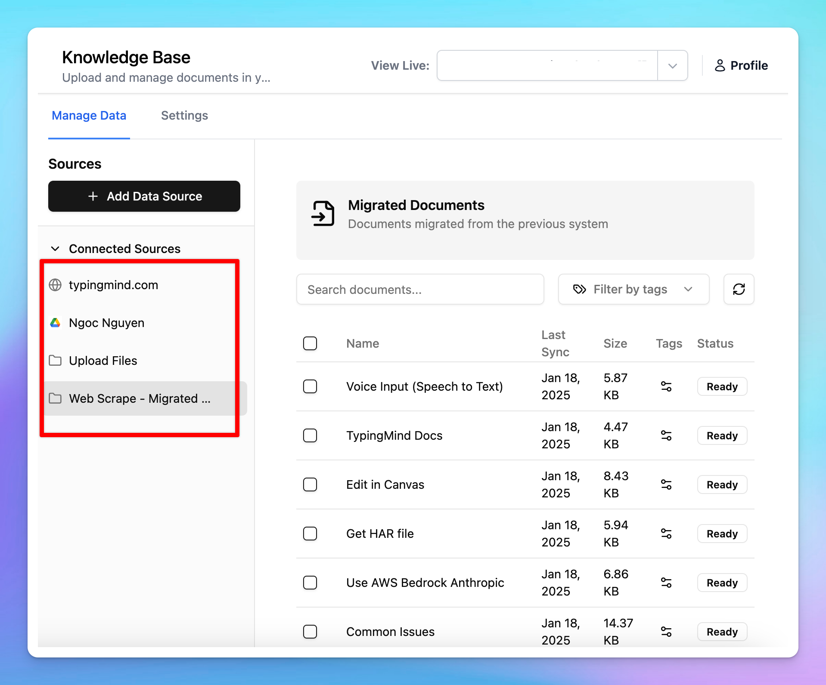This screenshot has width=826, height=685.
Task: Click the Add Data Source button
Action: 144,196
